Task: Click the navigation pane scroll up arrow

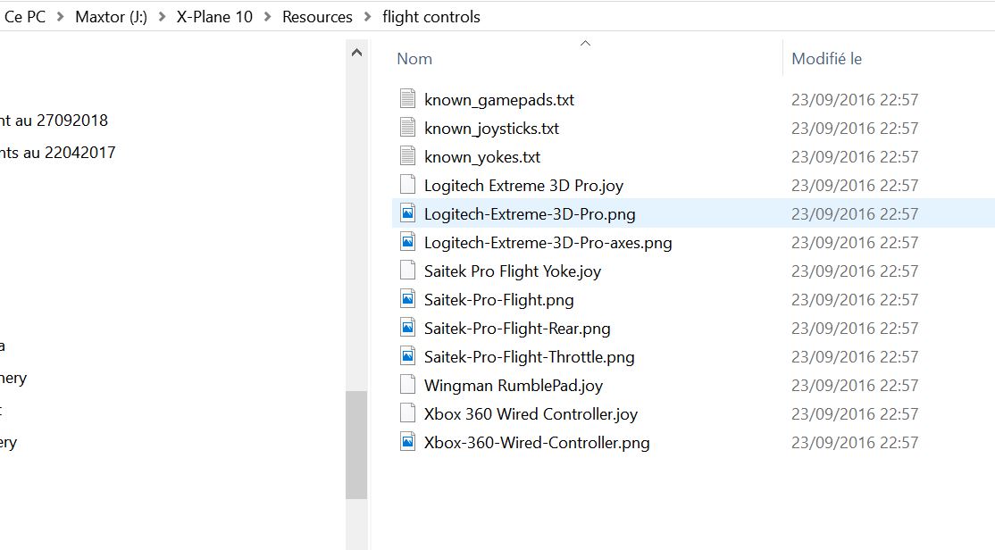Action: pos(356,53)
